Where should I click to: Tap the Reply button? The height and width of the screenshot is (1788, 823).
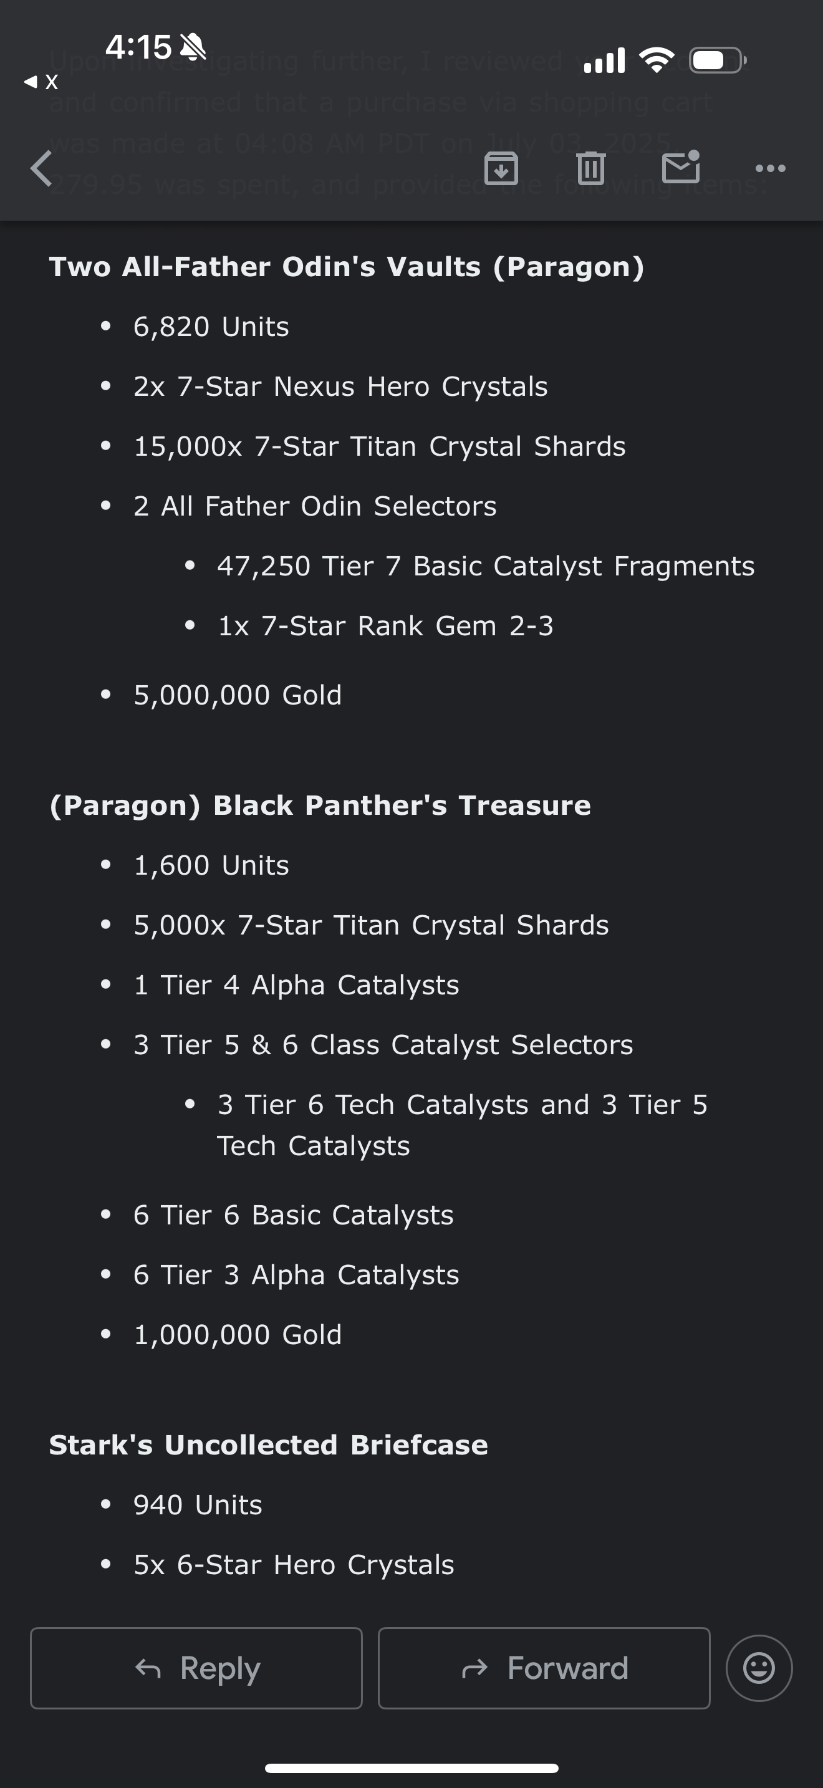pyautogui.click(x=196, y=1668)
